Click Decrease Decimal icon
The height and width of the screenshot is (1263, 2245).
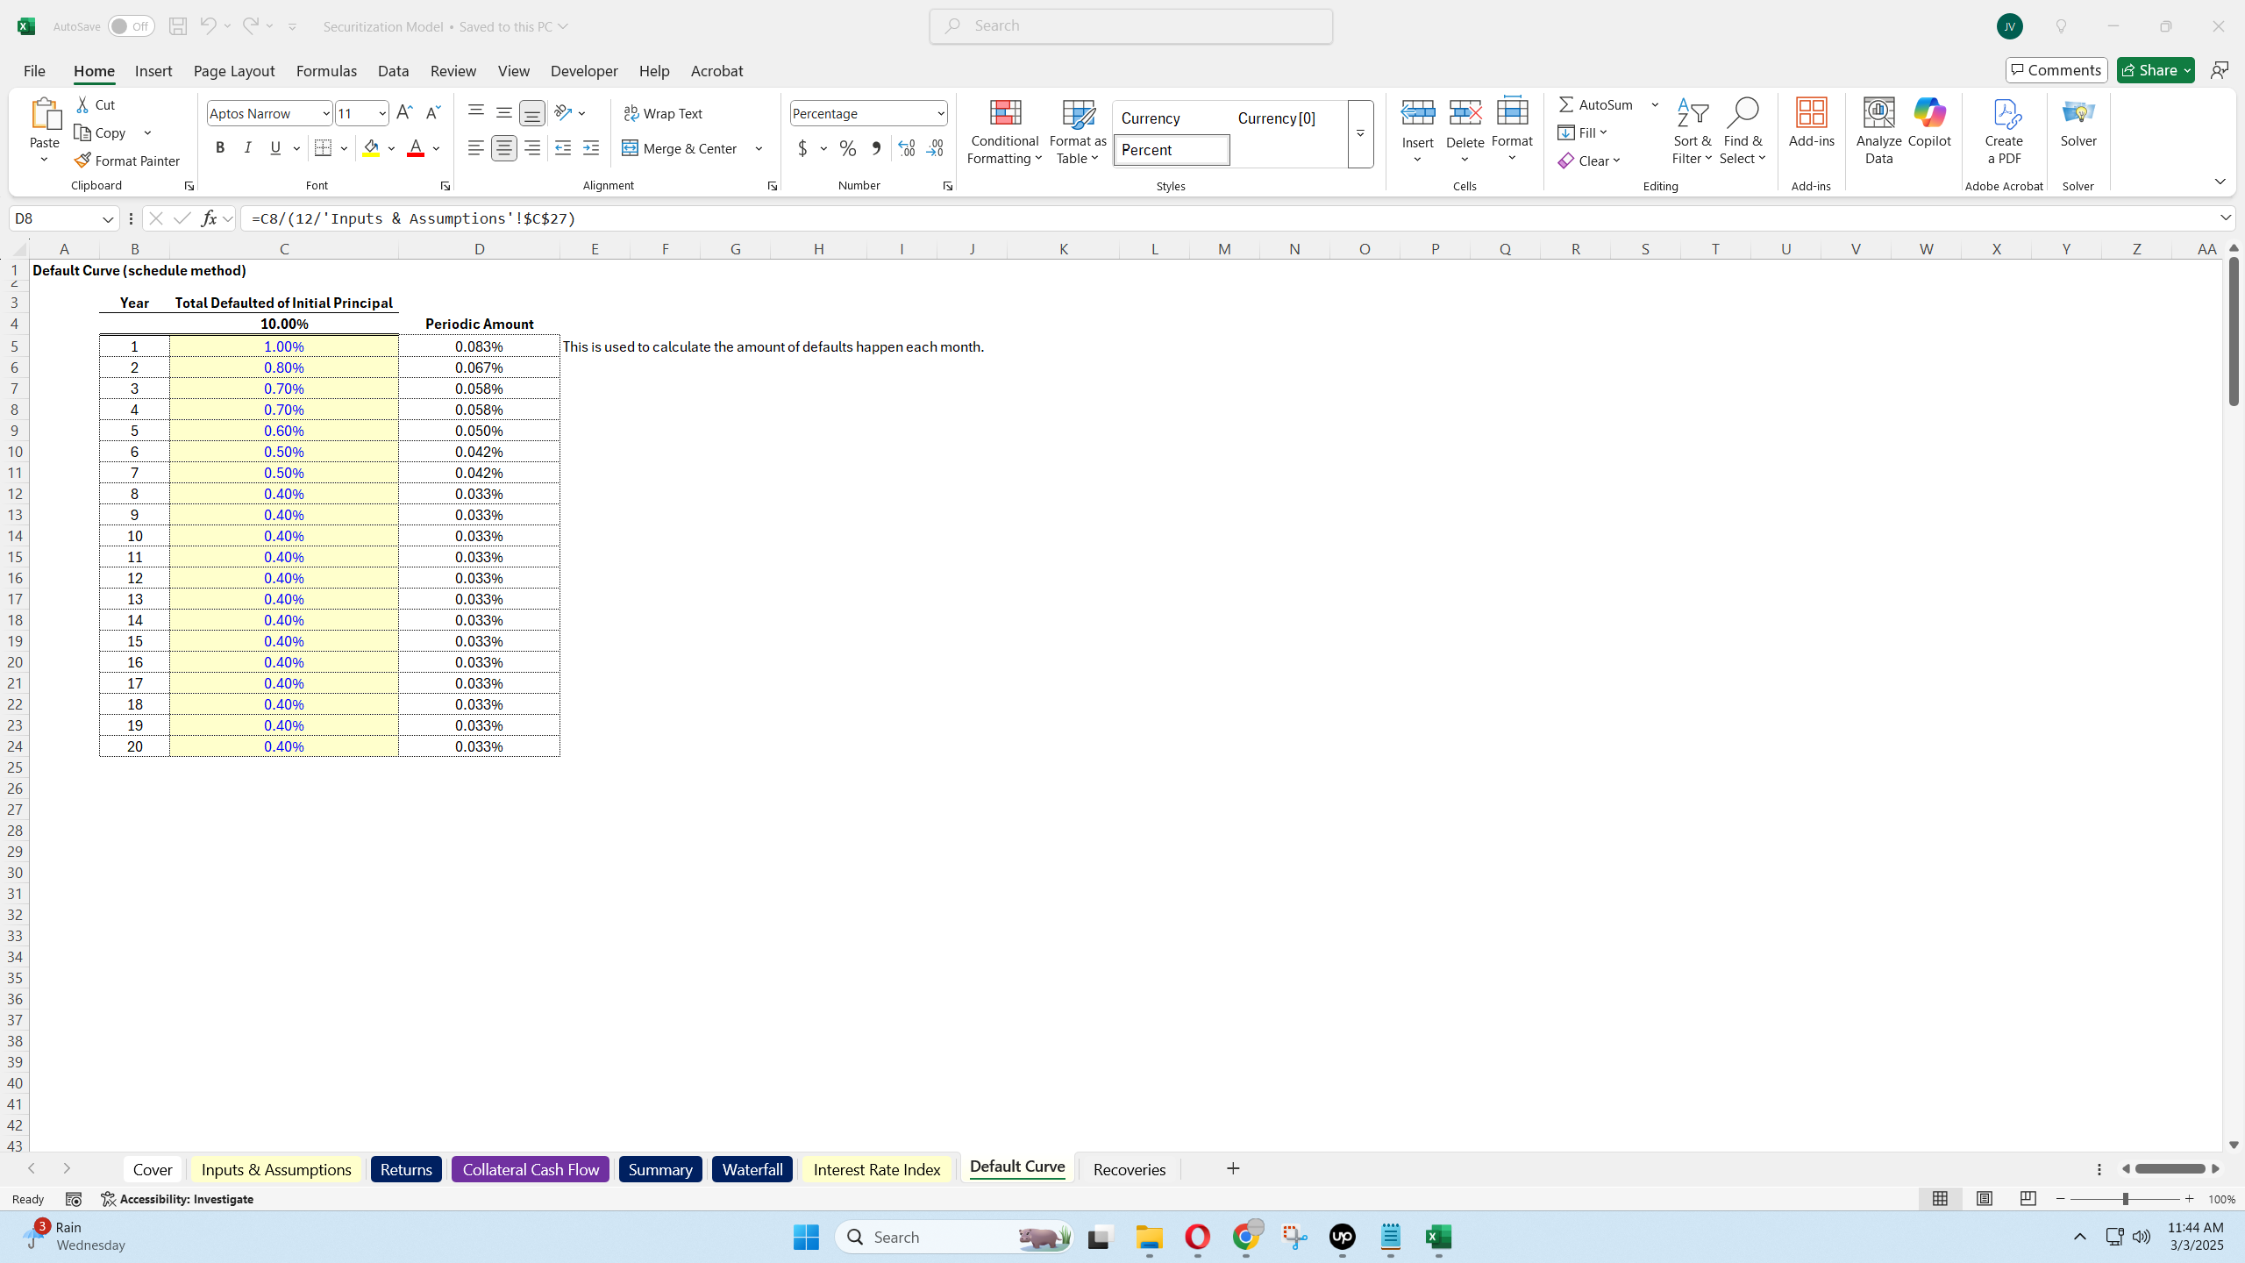coord(935,149)
